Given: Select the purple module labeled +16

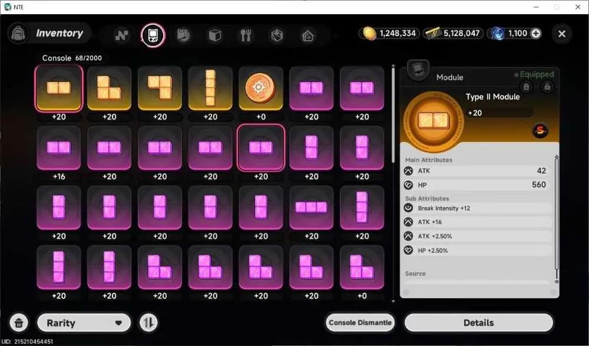Looking at the screenshot, I should click(58, 148).
